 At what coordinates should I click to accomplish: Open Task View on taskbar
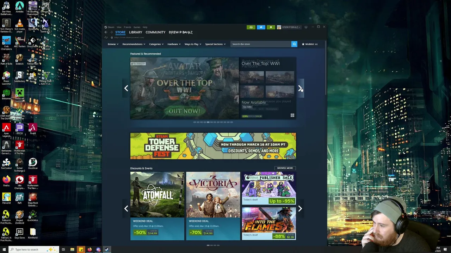[63, 249]
